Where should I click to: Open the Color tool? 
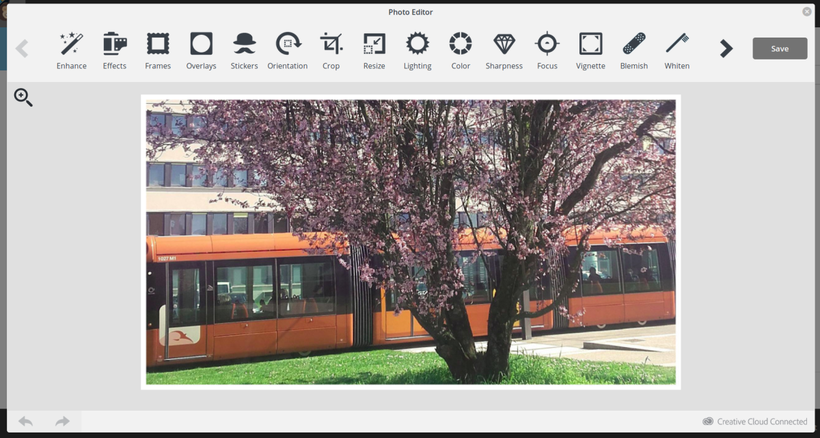[461, 51]
